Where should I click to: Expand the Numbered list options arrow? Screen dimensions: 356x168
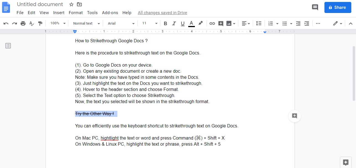click(277, 24)
